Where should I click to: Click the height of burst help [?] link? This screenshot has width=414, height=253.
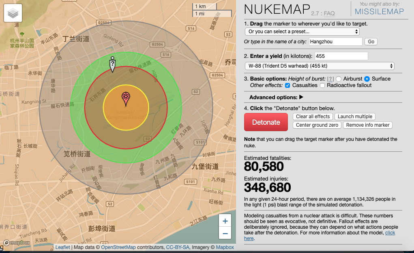coord(330,79)
